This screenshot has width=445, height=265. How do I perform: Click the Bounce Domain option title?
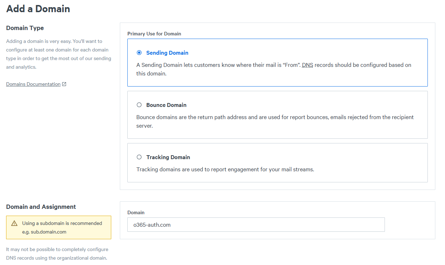pos(166,105)
